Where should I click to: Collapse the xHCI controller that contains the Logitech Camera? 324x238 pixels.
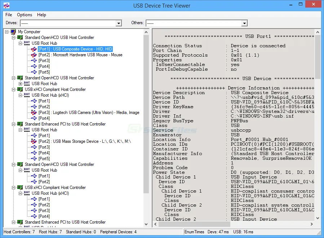14,89
